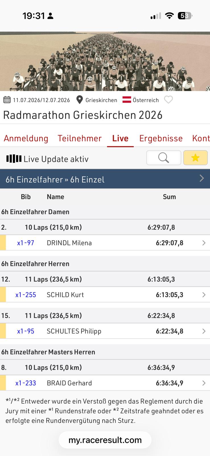
Task: Expand 6h Einzelfahrer contest selector
Action: click(x=105, y=179)
